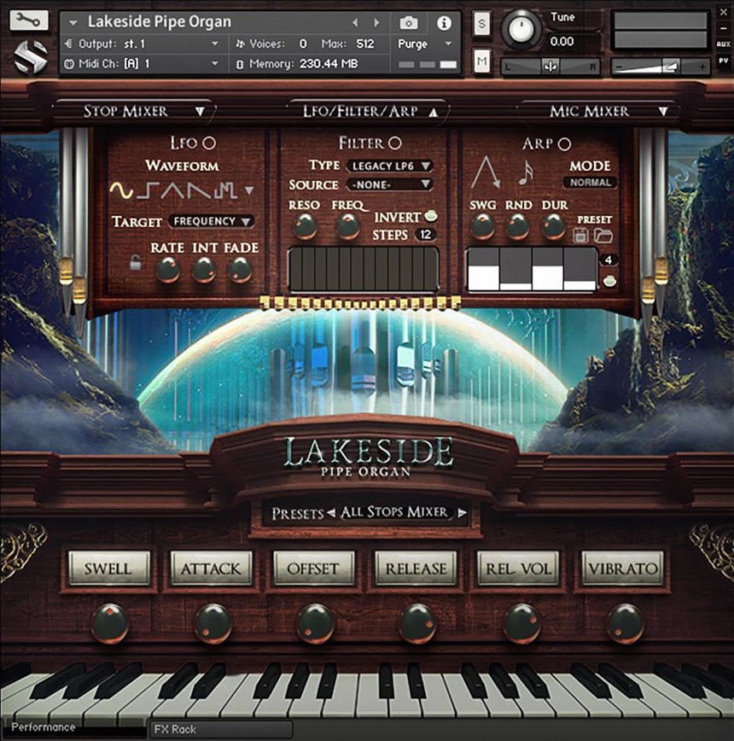Toggle the arp step sequencer switch

[x=609, y=282]
